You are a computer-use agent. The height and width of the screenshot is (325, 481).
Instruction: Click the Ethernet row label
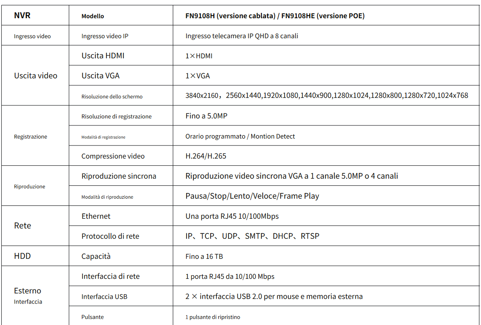96,216
